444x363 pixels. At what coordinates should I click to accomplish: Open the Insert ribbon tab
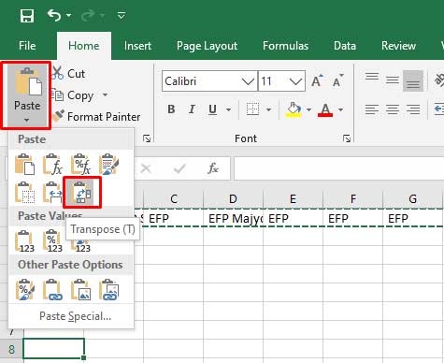pyautogui.click(x=137, y=46)
